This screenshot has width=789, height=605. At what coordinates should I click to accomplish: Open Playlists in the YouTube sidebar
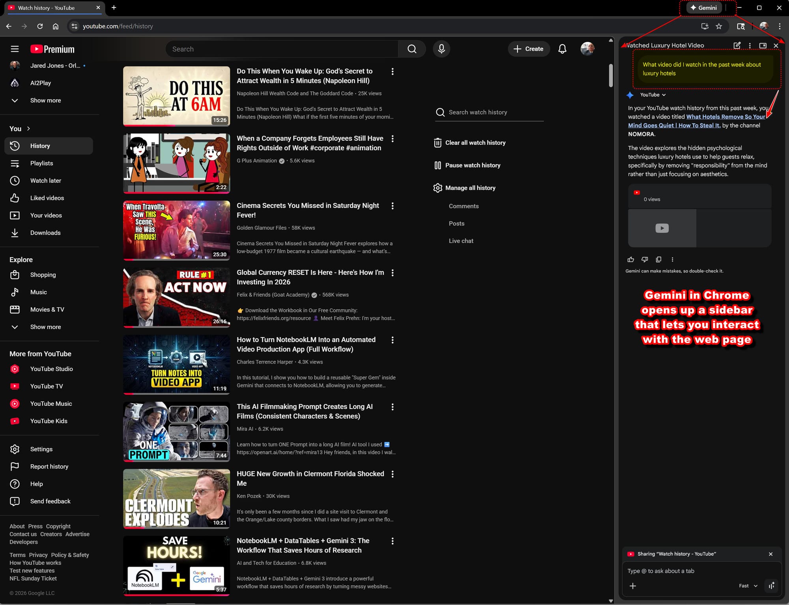coord(41,163)
